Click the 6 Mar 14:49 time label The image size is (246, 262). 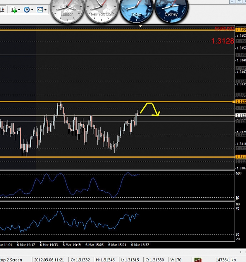pos(72,245)
